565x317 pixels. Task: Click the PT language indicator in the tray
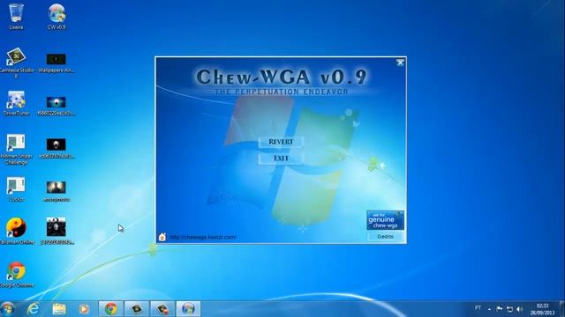click(478, 308)
